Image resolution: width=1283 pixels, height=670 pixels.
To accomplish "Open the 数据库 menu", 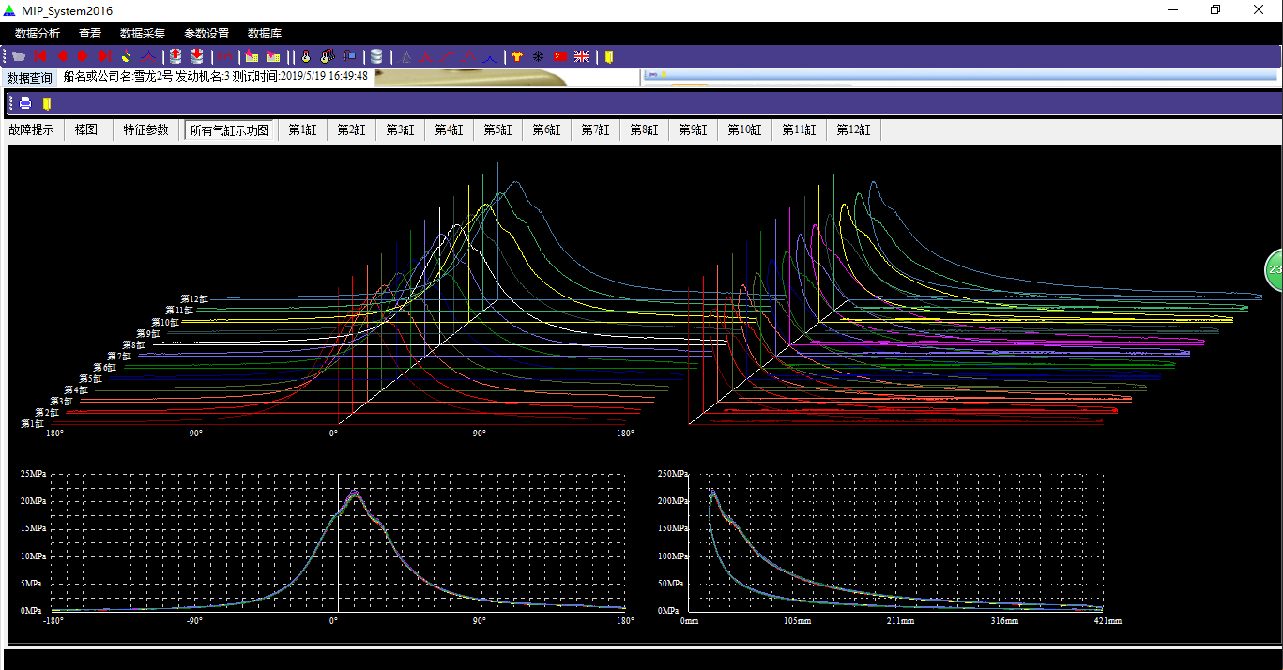I will 265,34.
